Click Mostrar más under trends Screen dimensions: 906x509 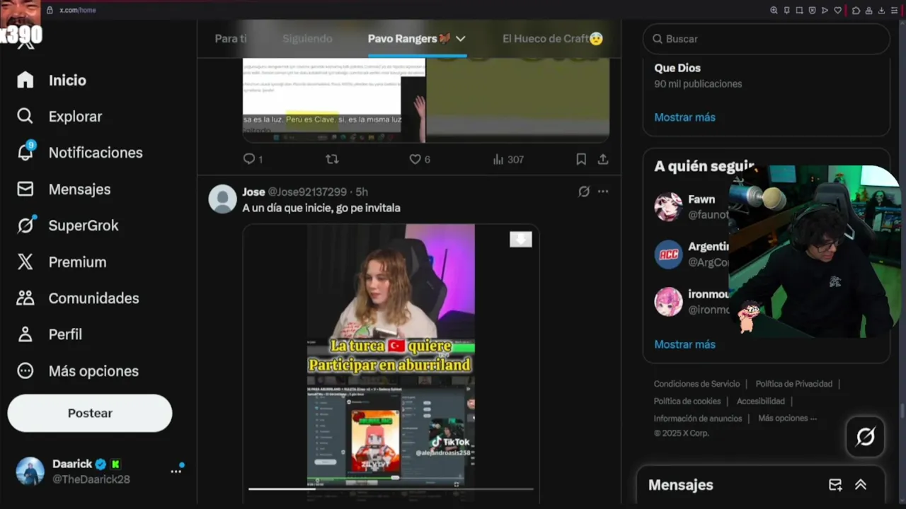[684, 117]
